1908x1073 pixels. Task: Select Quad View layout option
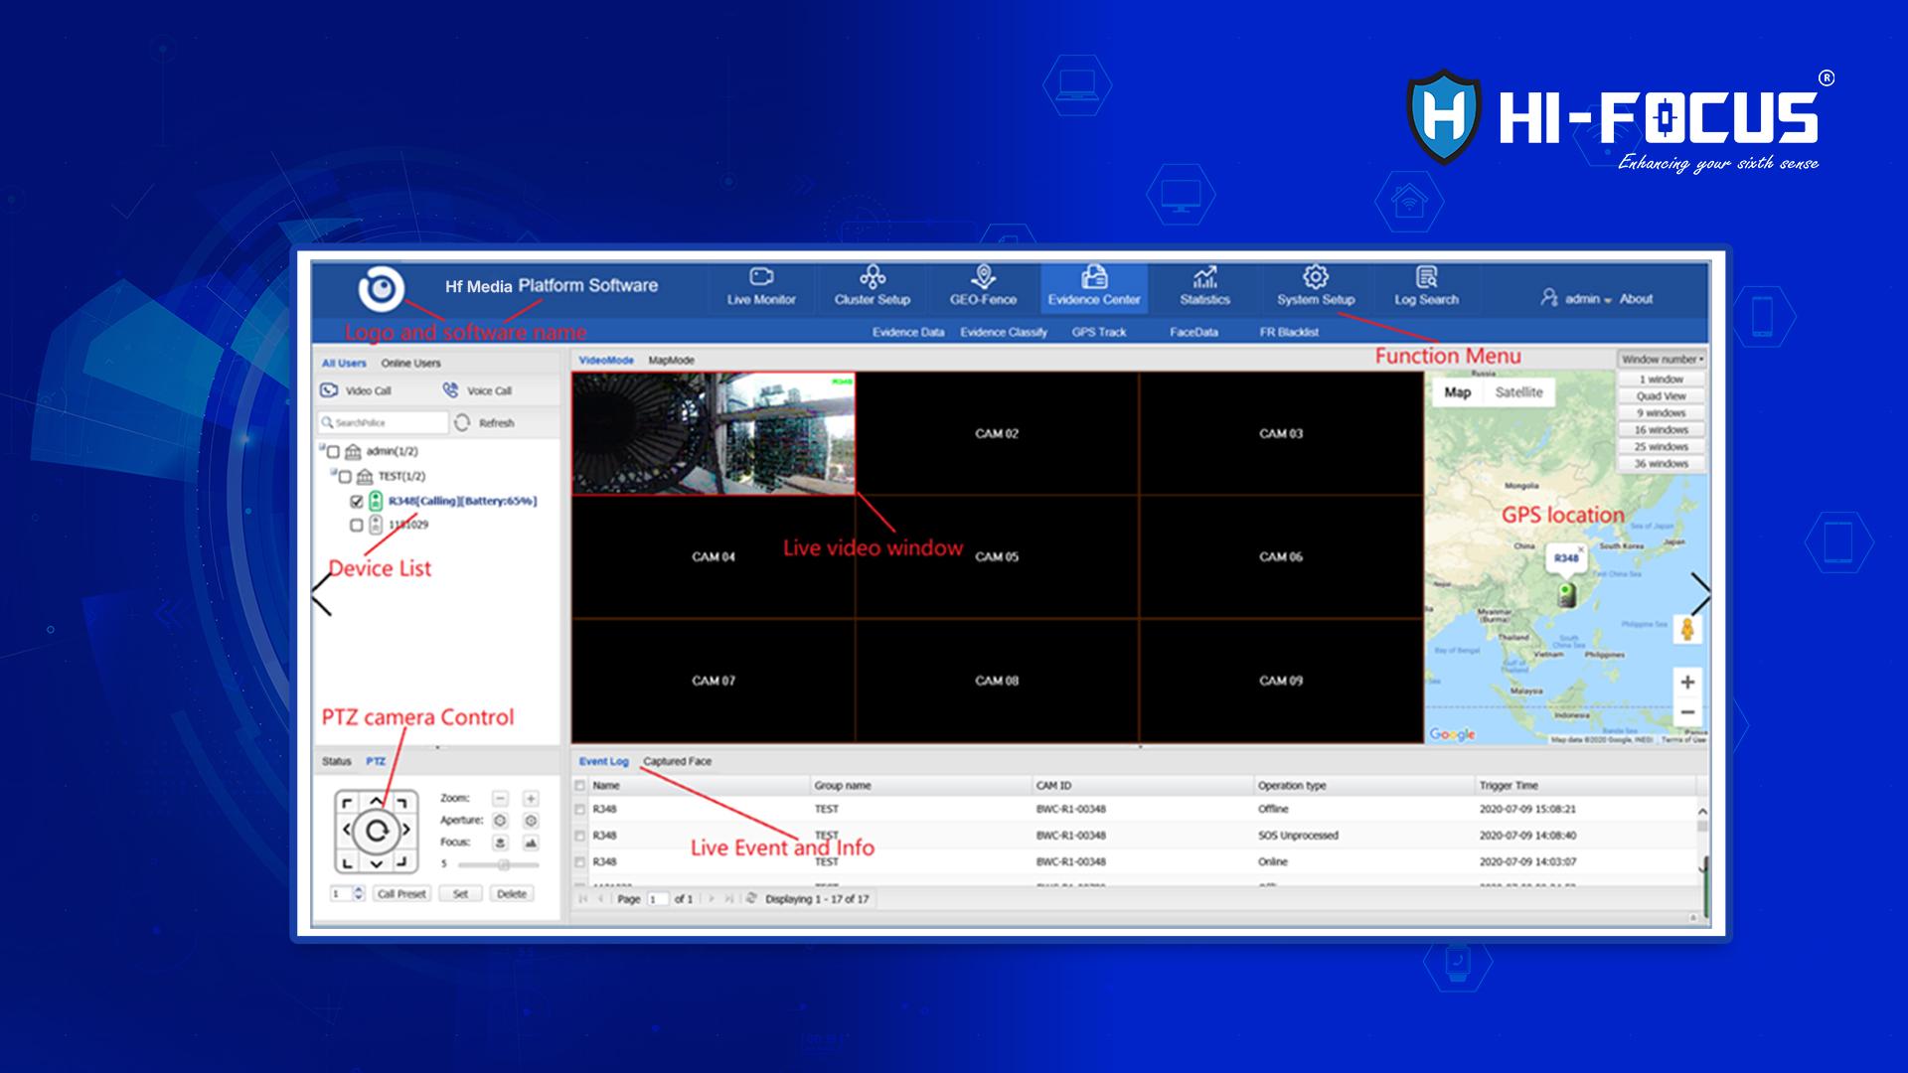(1662, 396)
